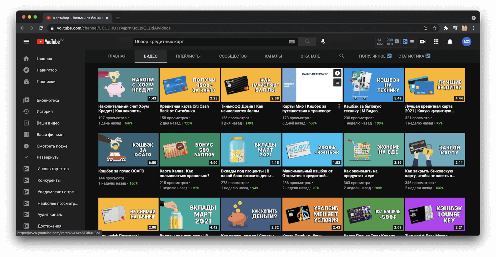Open three-dot menu for Карты Мир video
This screenshot has width=496, height=257.
pyautogui.click(x=339, y=106)
